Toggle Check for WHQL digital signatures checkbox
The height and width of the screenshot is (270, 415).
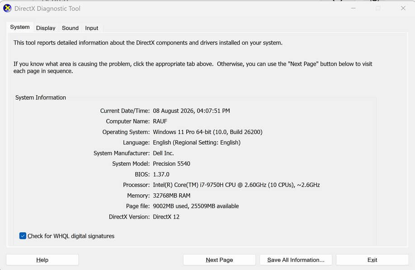point(23,236)
